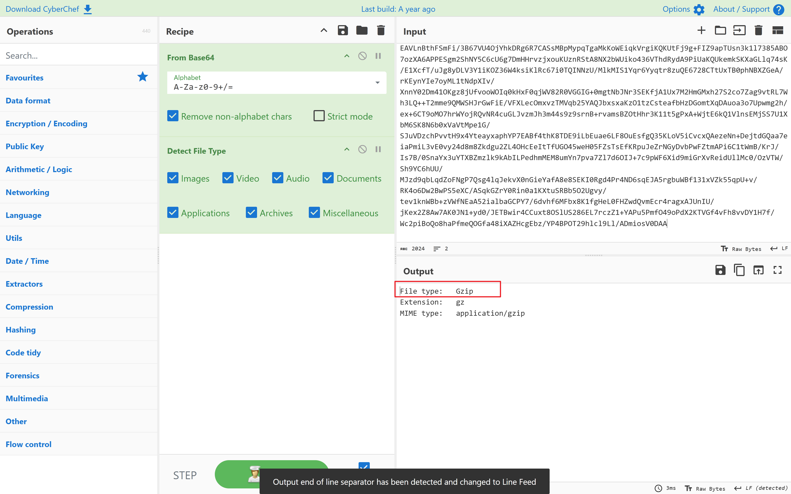Add new input tab plus icon
791x494 pixels.
(x=701, y=31)
